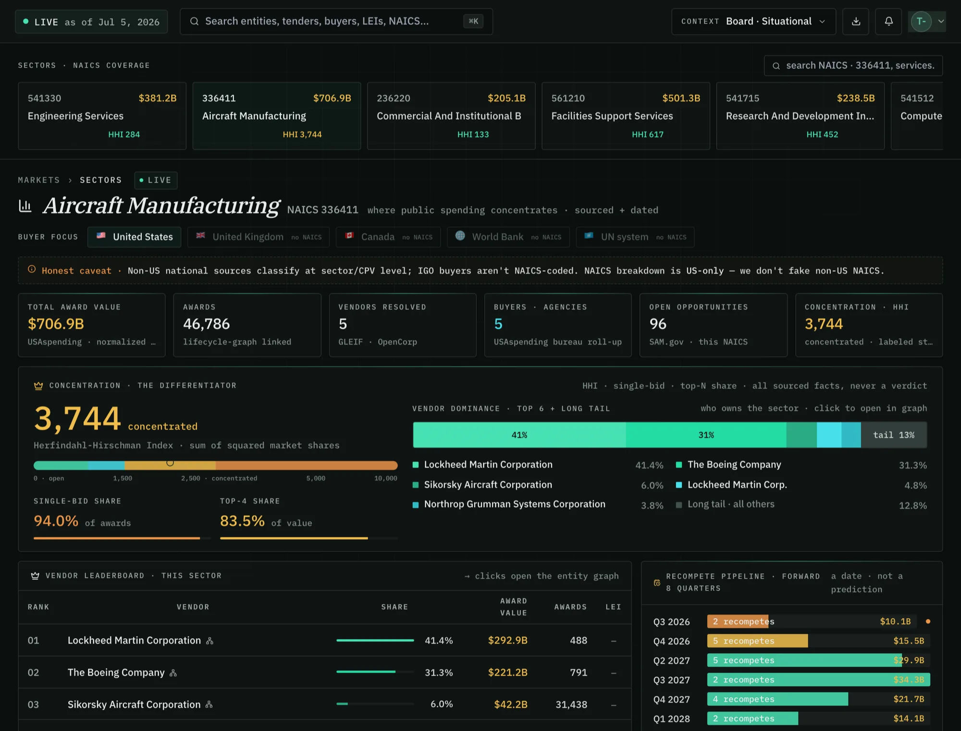Select The Boeing Company legend entry
The width and height of the screenshot is (961, 731).
(x=801, y=465)
